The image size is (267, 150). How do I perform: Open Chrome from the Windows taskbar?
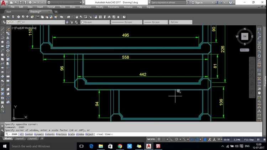click(x=120, y=146)
